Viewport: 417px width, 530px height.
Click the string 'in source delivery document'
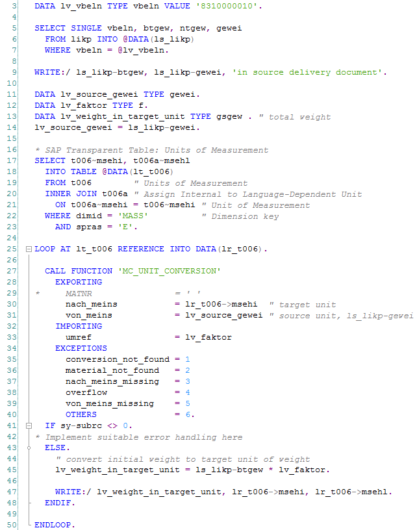pos(307,72)
